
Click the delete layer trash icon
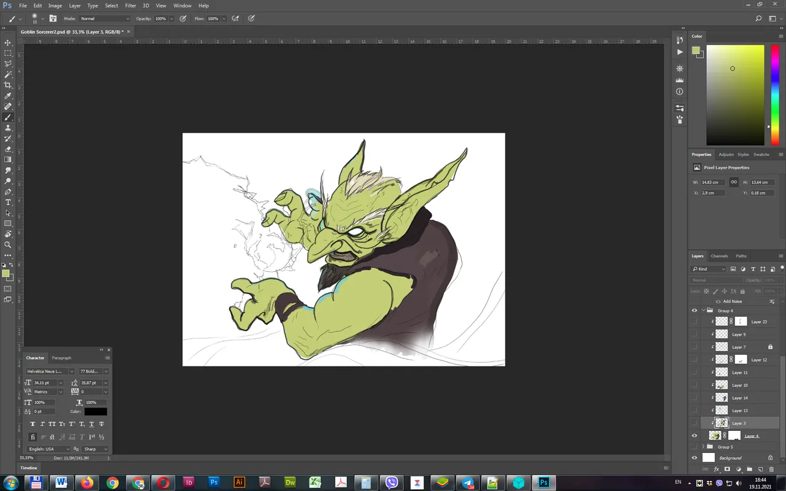click(x=771, y=470)
